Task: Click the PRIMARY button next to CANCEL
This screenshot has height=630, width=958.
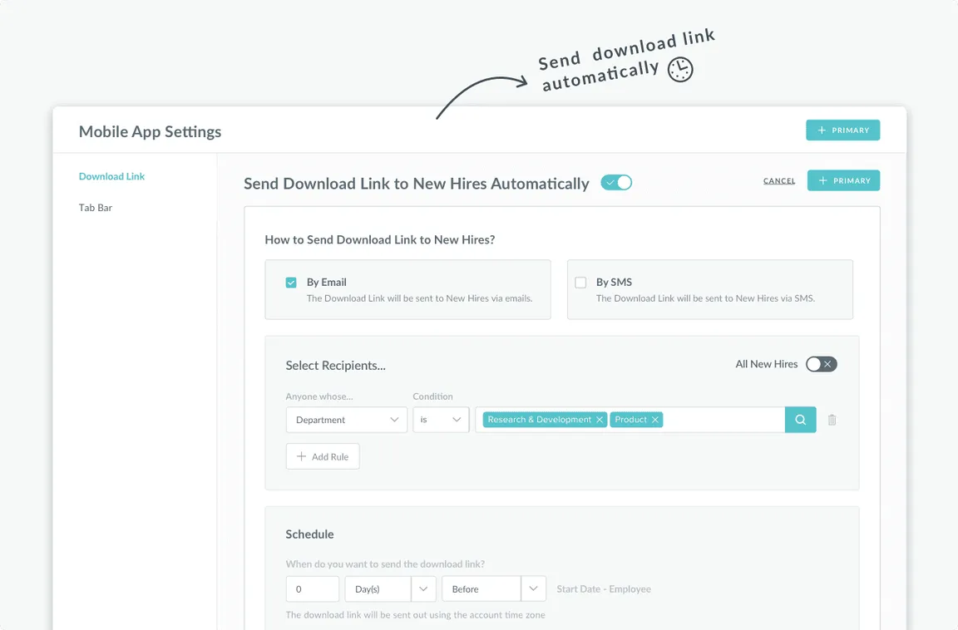Action: (844, 180)
